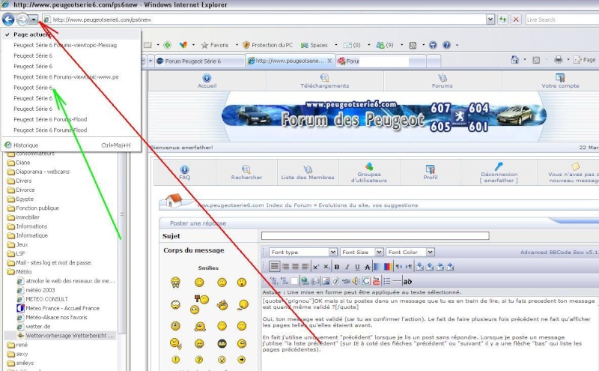Click the Italic (I) BBCode button
The width and height of the screenshot is (599, 371).
(347, 267)
